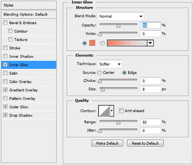
Task: Uncheck the Inner Glow checkbox
Action: click(5, 64)
